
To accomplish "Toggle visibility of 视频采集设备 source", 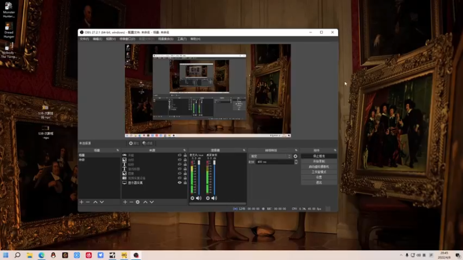I will pyautogui.click(x=179, y=178).
